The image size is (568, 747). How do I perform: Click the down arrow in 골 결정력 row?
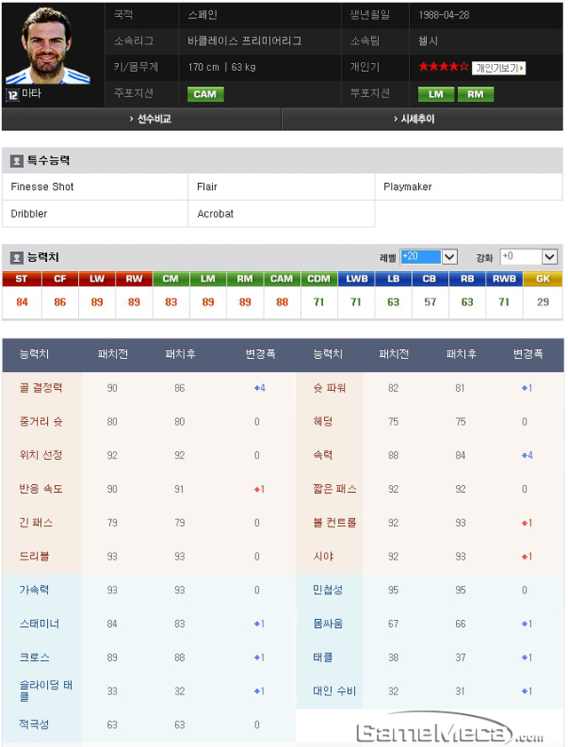tap(256, 388)
